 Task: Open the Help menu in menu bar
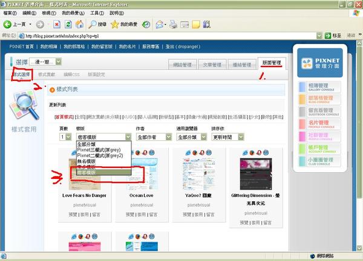tap(117, 13)
